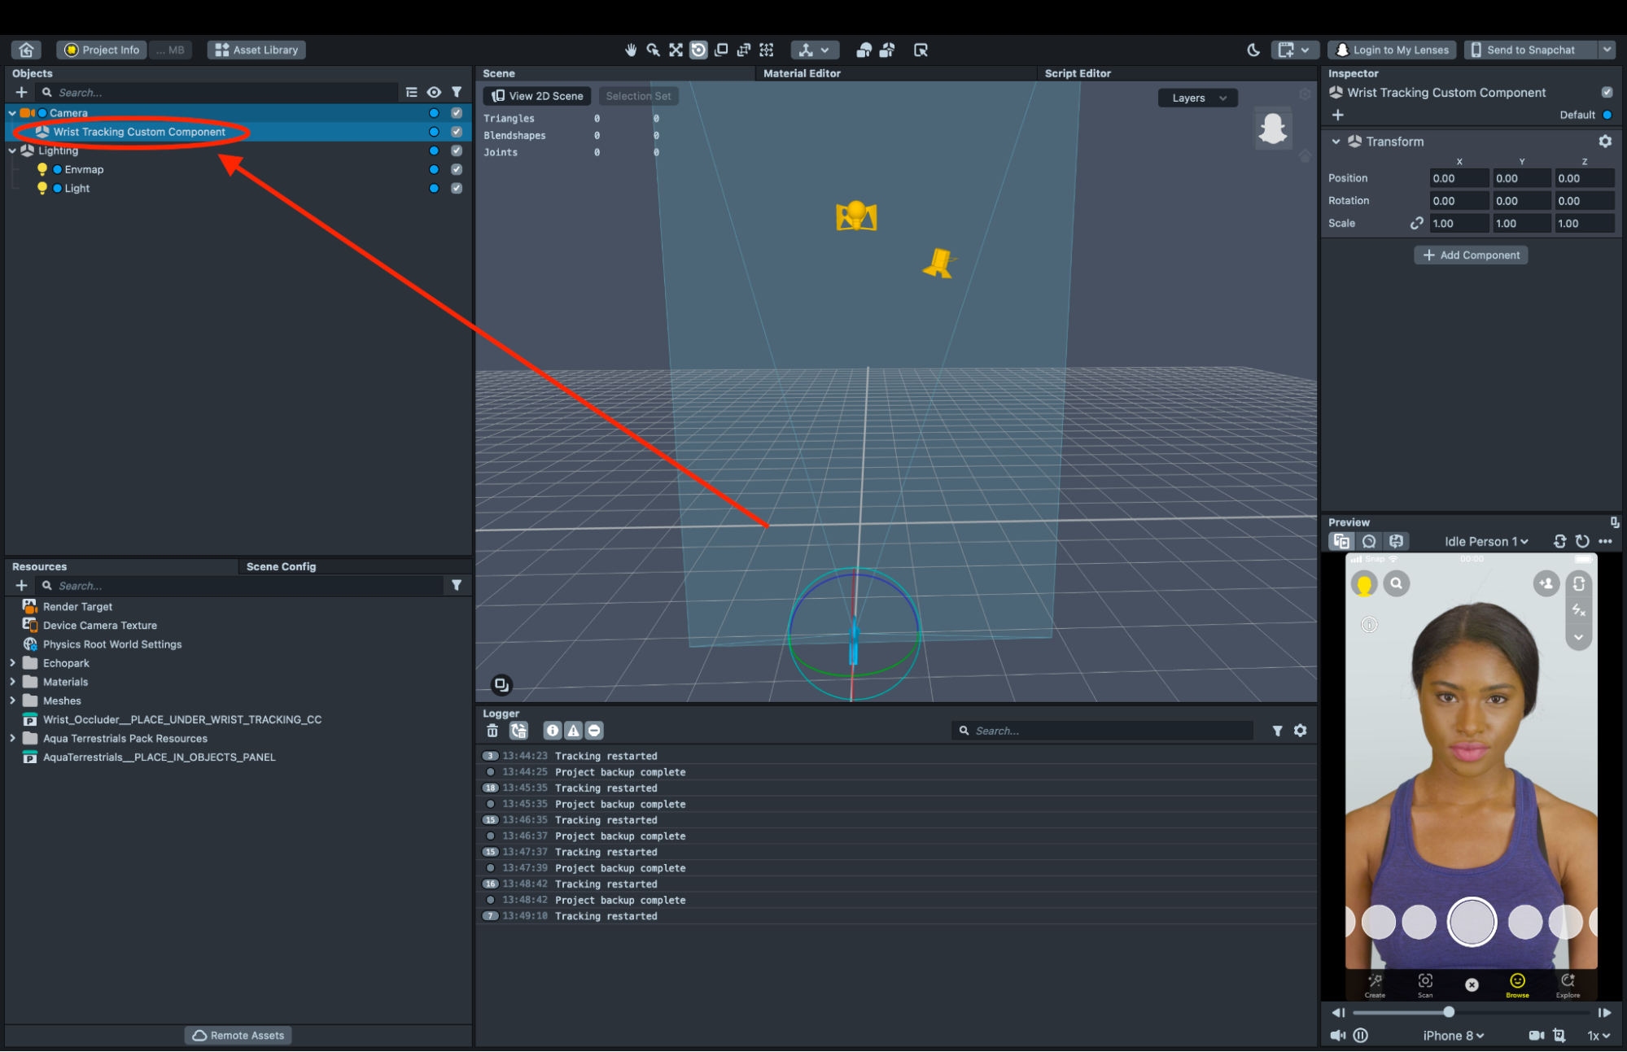Click the restart preview icon
This screenshot has height=1052, width=1627.
pyautogui.click(x=1582, y=541)
